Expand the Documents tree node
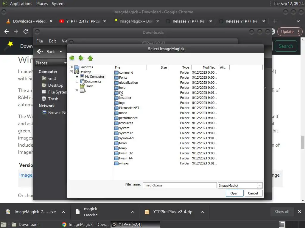This screenshot has width=305, height=228. click(77, 81)
